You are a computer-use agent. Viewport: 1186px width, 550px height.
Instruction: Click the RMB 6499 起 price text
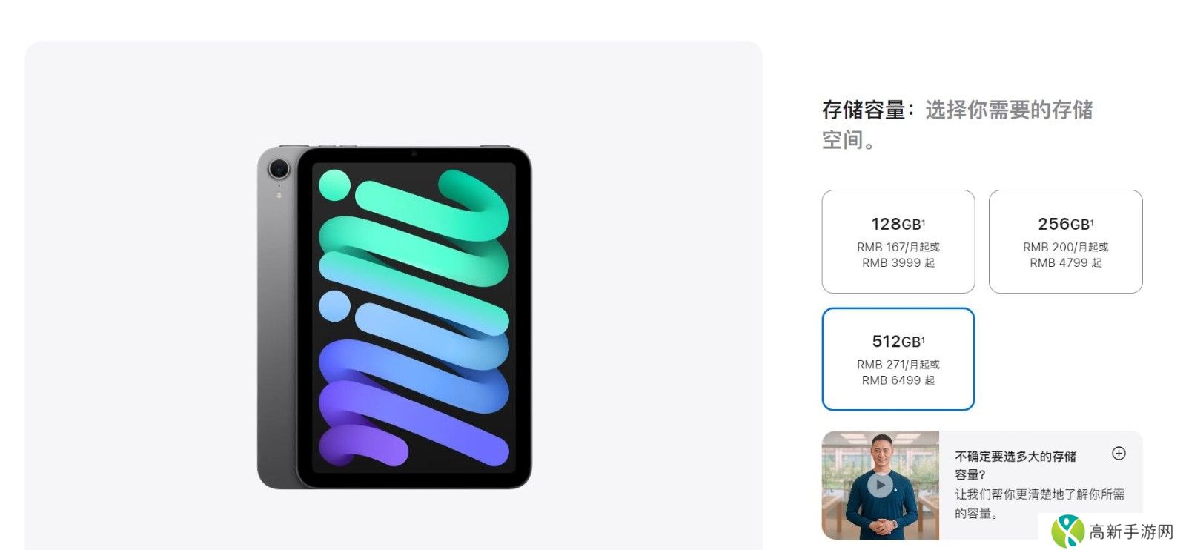tap(898, 380)
